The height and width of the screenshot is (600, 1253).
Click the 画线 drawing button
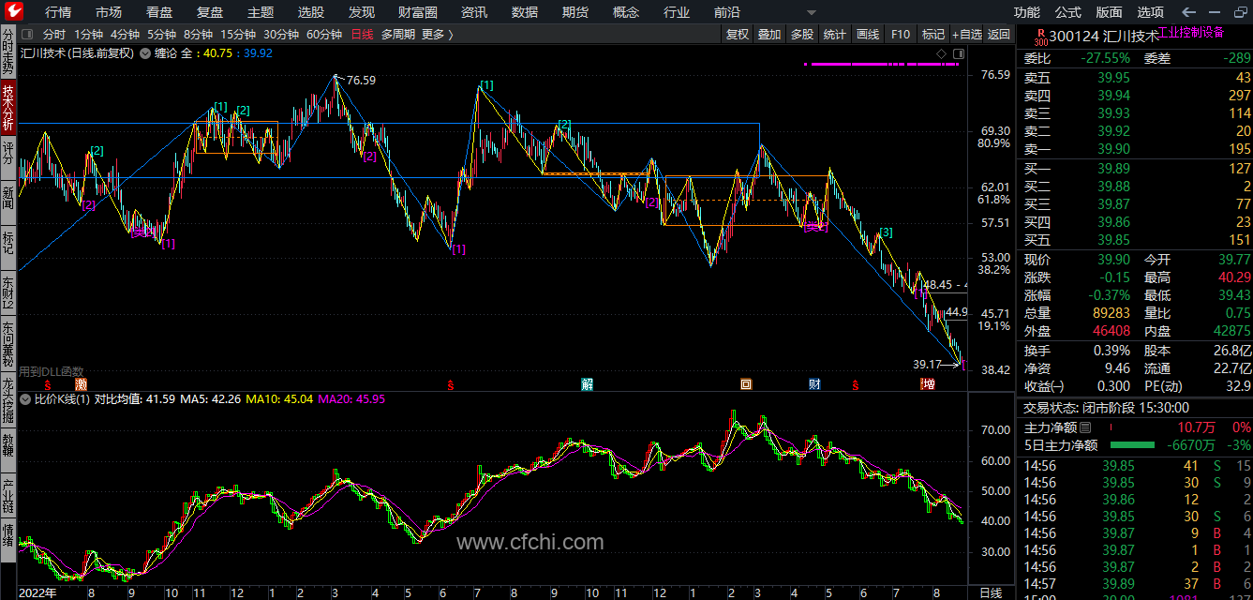(868, 35)
